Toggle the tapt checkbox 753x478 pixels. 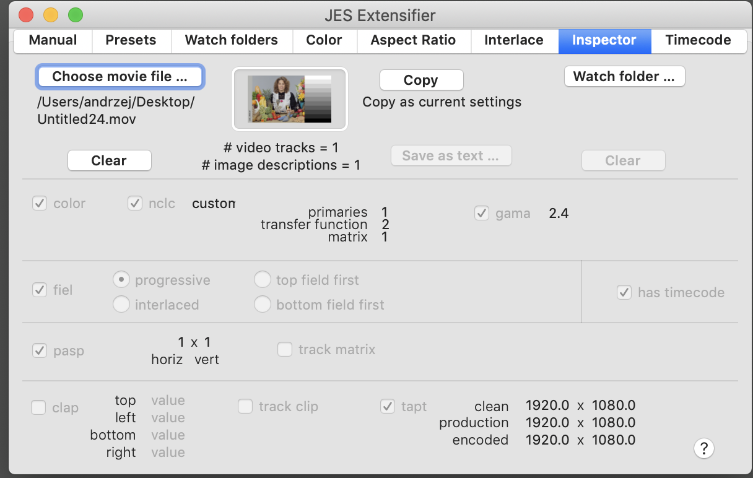pos(388,407)
